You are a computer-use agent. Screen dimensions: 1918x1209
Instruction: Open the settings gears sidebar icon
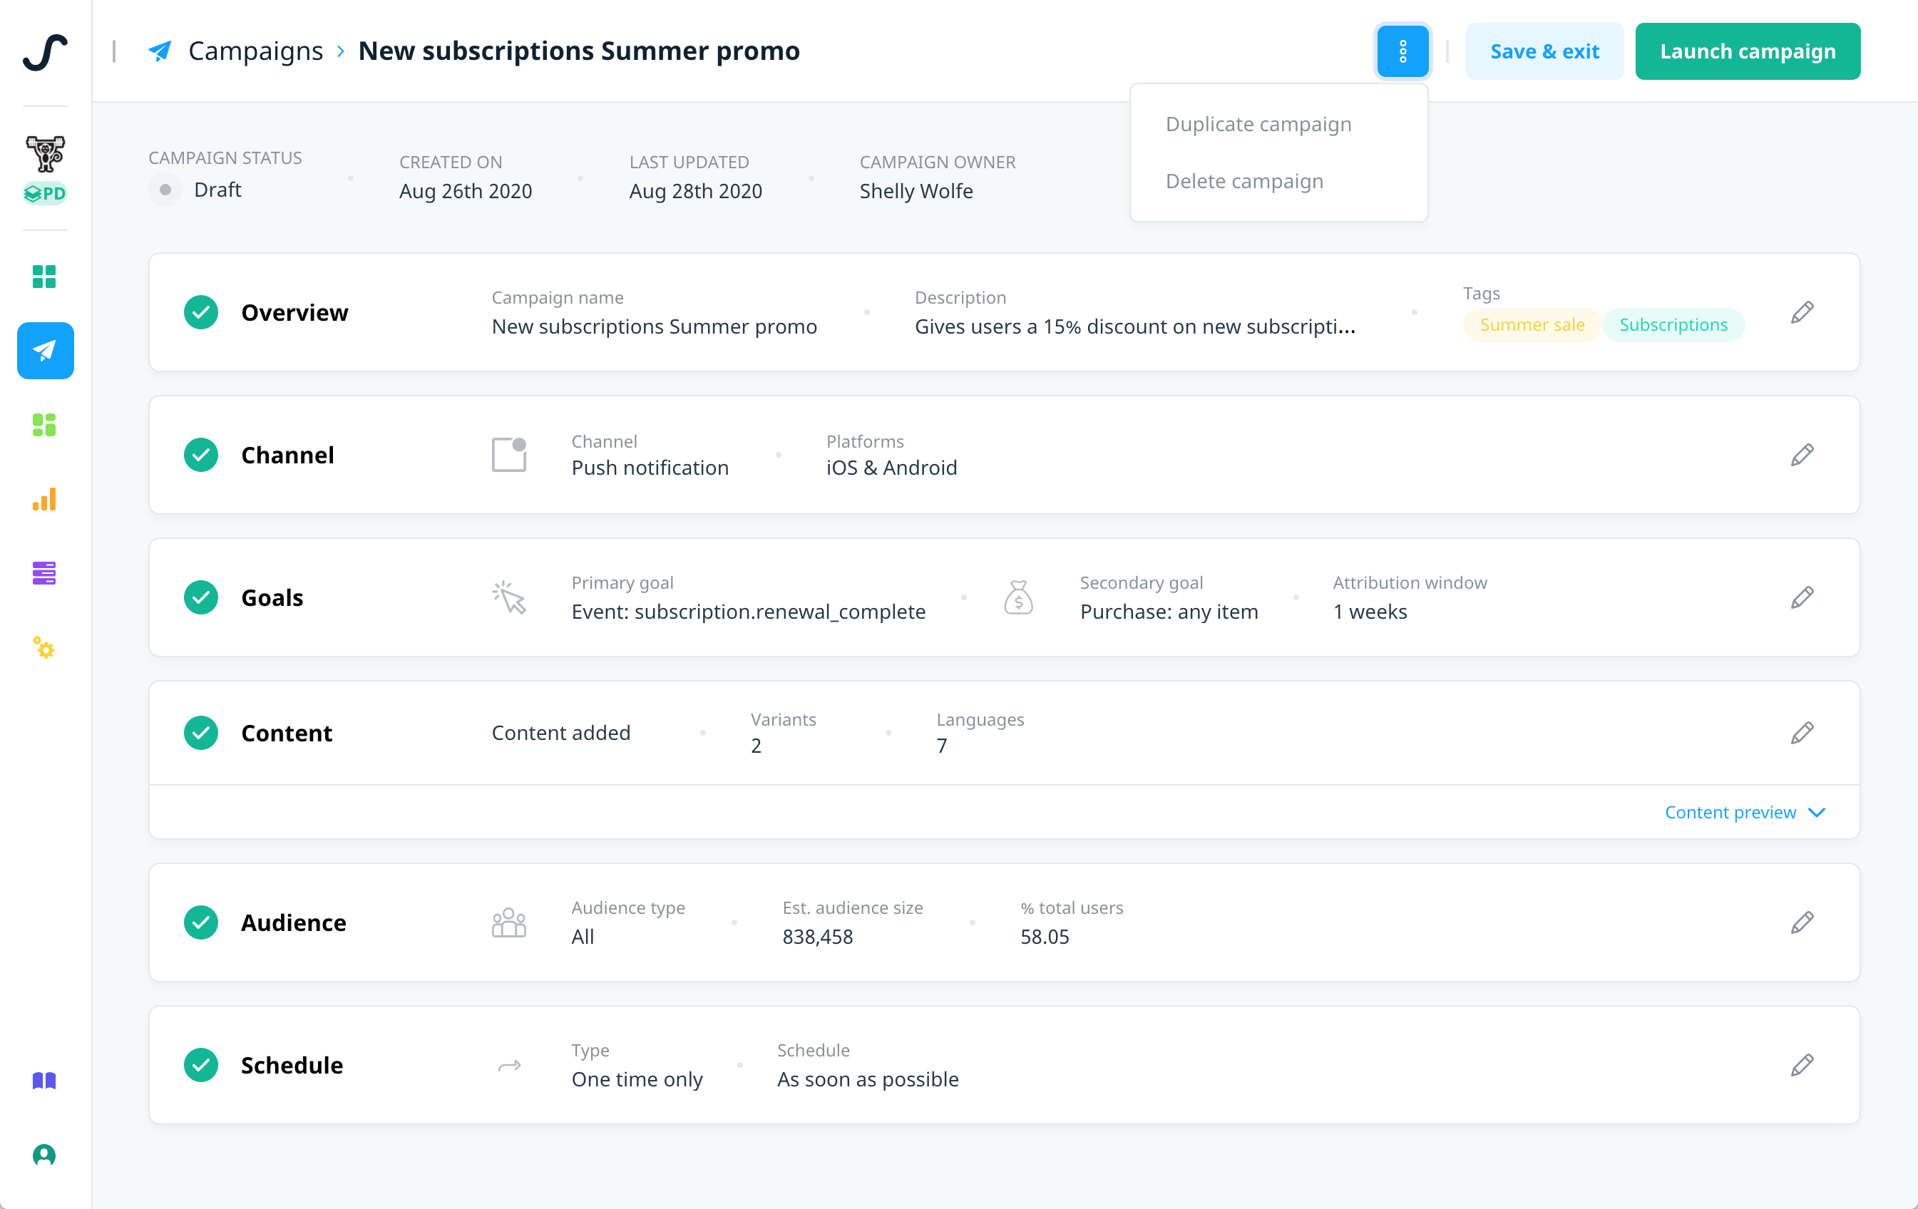click(45, 647)
